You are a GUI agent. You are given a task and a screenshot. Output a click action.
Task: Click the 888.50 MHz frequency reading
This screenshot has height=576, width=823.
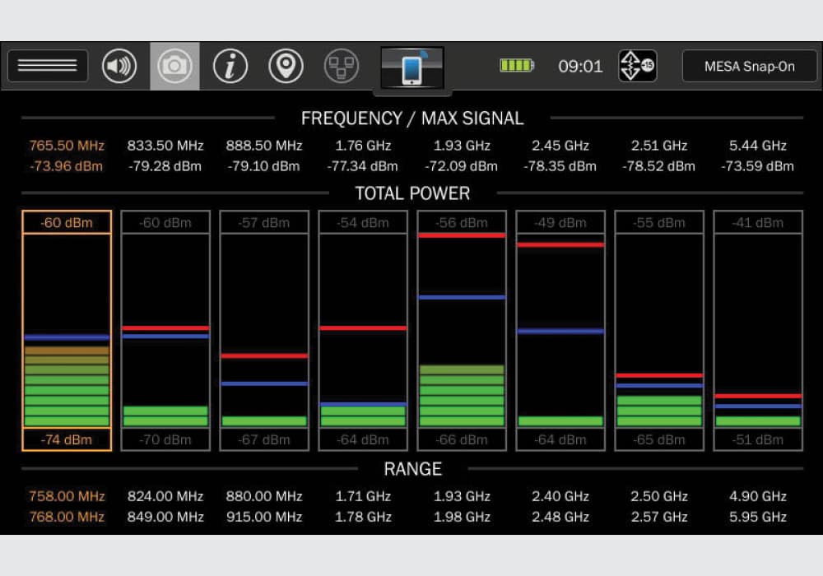click(x=264, y=146)
